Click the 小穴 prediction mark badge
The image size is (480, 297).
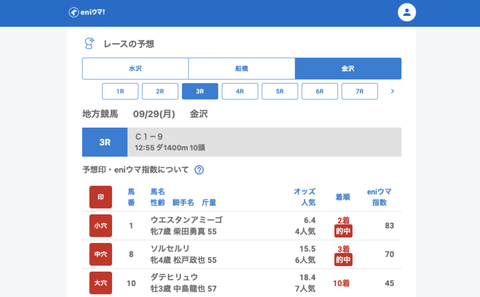101,226
